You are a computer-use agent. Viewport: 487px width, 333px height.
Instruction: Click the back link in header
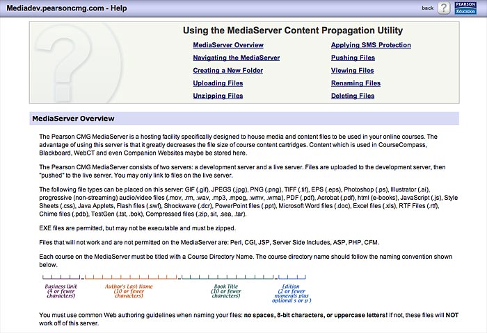pos(427,8)
